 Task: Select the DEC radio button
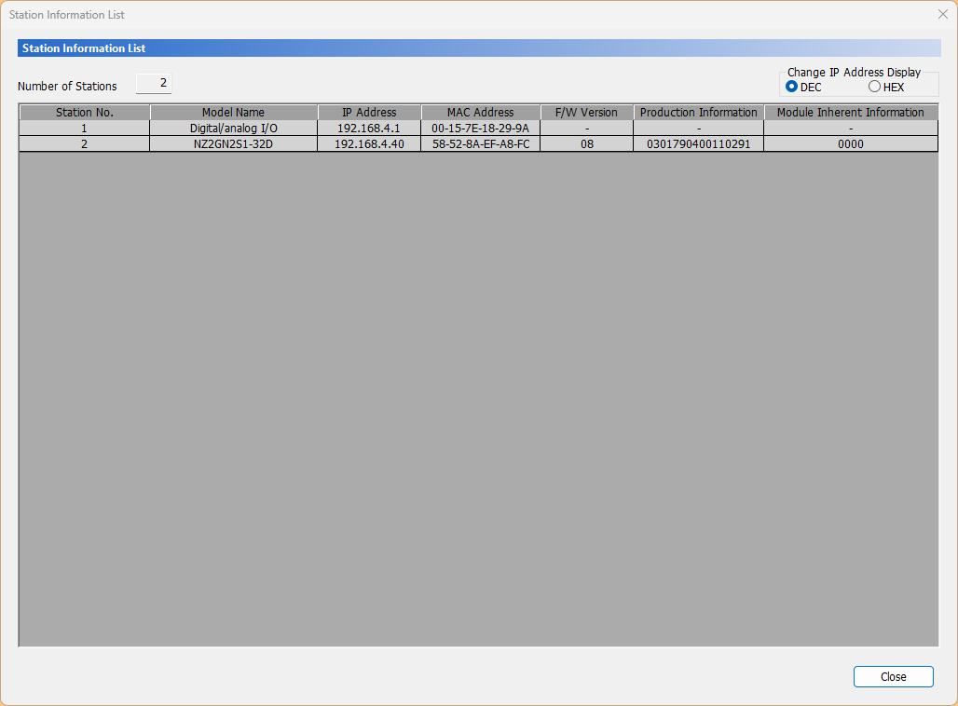pos(792,87)
